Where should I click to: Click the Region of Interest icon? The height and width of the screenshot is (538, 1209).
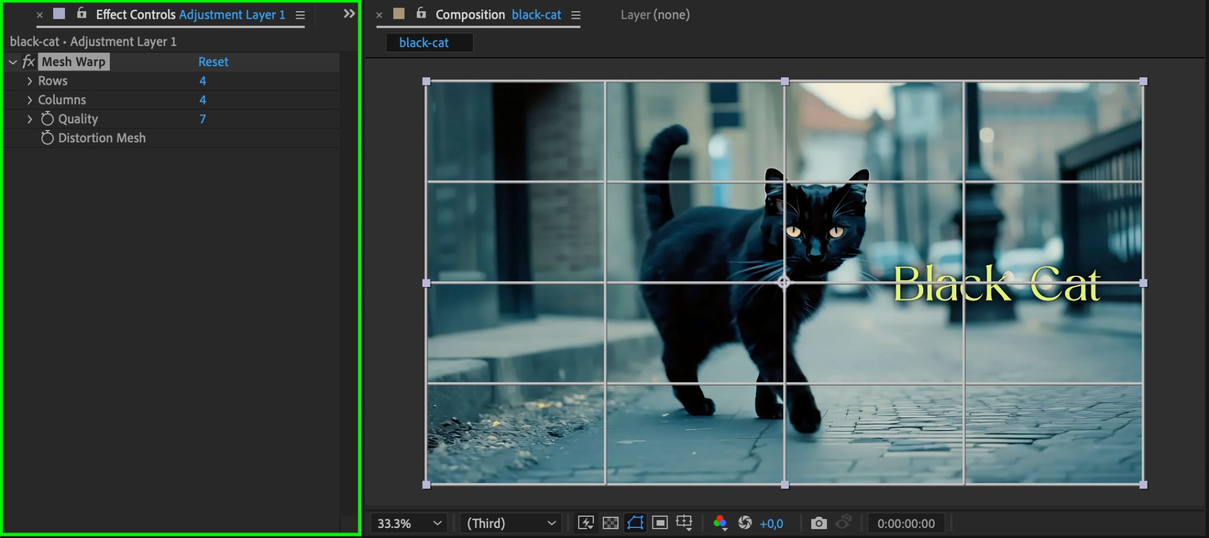[x=660, y=523]
